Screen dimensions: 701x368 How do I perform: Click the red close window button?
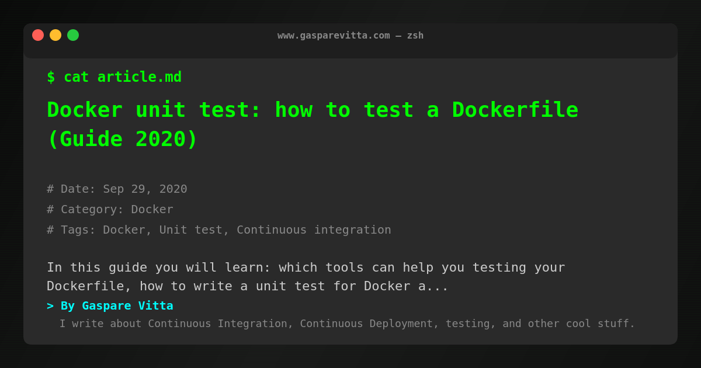(x=38, y=35)
